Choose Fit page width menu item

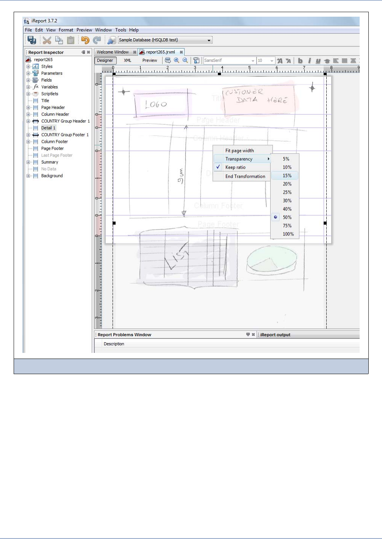[242, 150]
